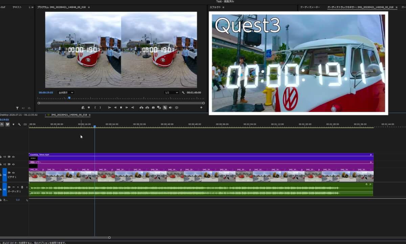The height and width of the screenshot is (244, 406).
Task: Open the IMG_20230421 timeline tab menu icon
Action: tap(90, 115)
